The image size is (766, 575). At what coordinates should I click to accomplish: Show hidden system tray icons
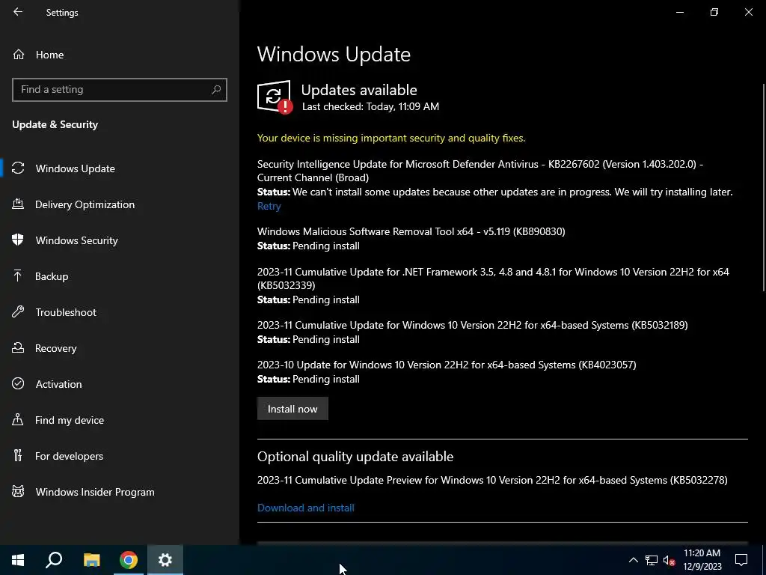(633, 560)
